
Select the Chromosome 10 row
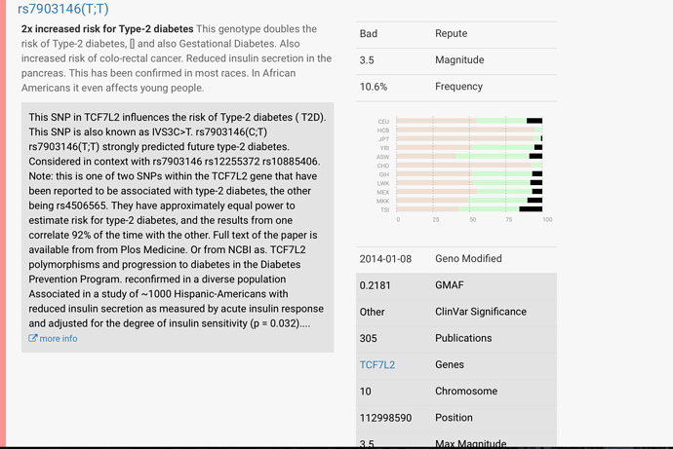click(456, 392)
